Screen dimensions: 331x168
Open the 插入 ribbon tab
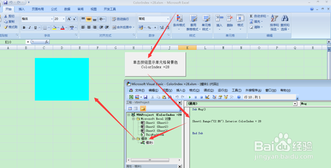[22, 9]
